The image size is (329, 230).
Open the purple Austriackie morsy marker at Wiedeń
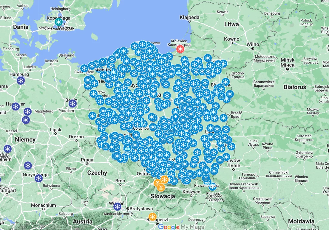tap(117, 206)
